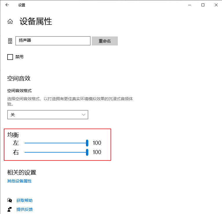Go to Settings home via the house icon
This screenshot has height=214, width=222.
point(10,21)
